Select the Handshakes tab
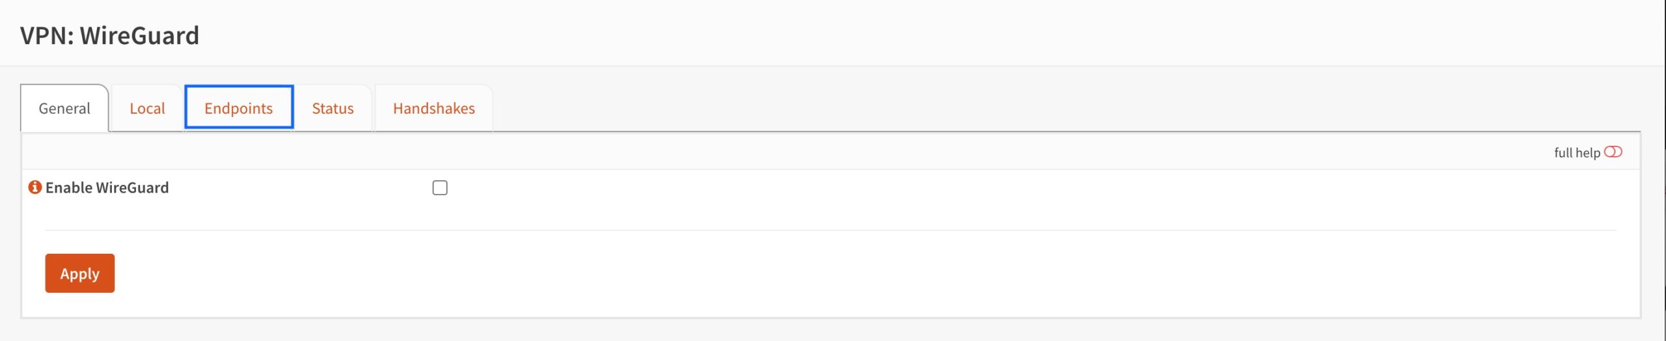This screenshot has height=341, width=1666. pyautogui.click(x=434, y=109)
